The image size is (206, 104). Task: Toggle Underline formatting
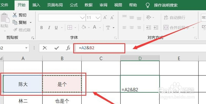click(56, 28)
